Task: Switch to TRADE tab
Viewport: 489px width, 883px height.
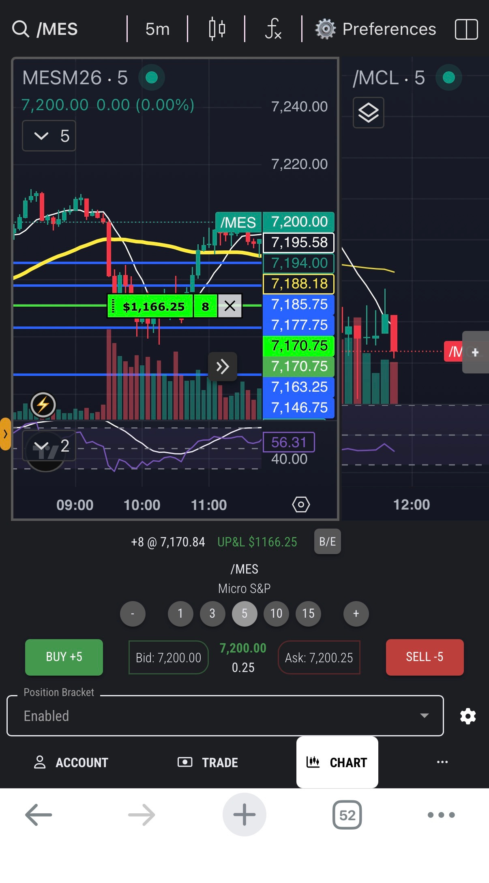Action: click(208, 762)
